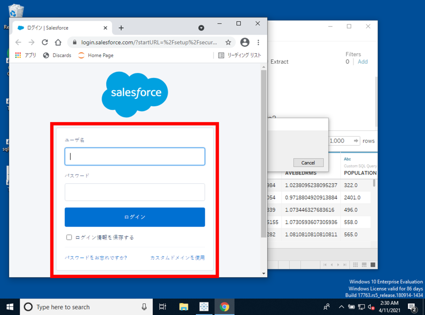The height and width of the screenshot is (315, 425).
Task: Select cell 1.0810810810810811
Action: pos(311,235)
